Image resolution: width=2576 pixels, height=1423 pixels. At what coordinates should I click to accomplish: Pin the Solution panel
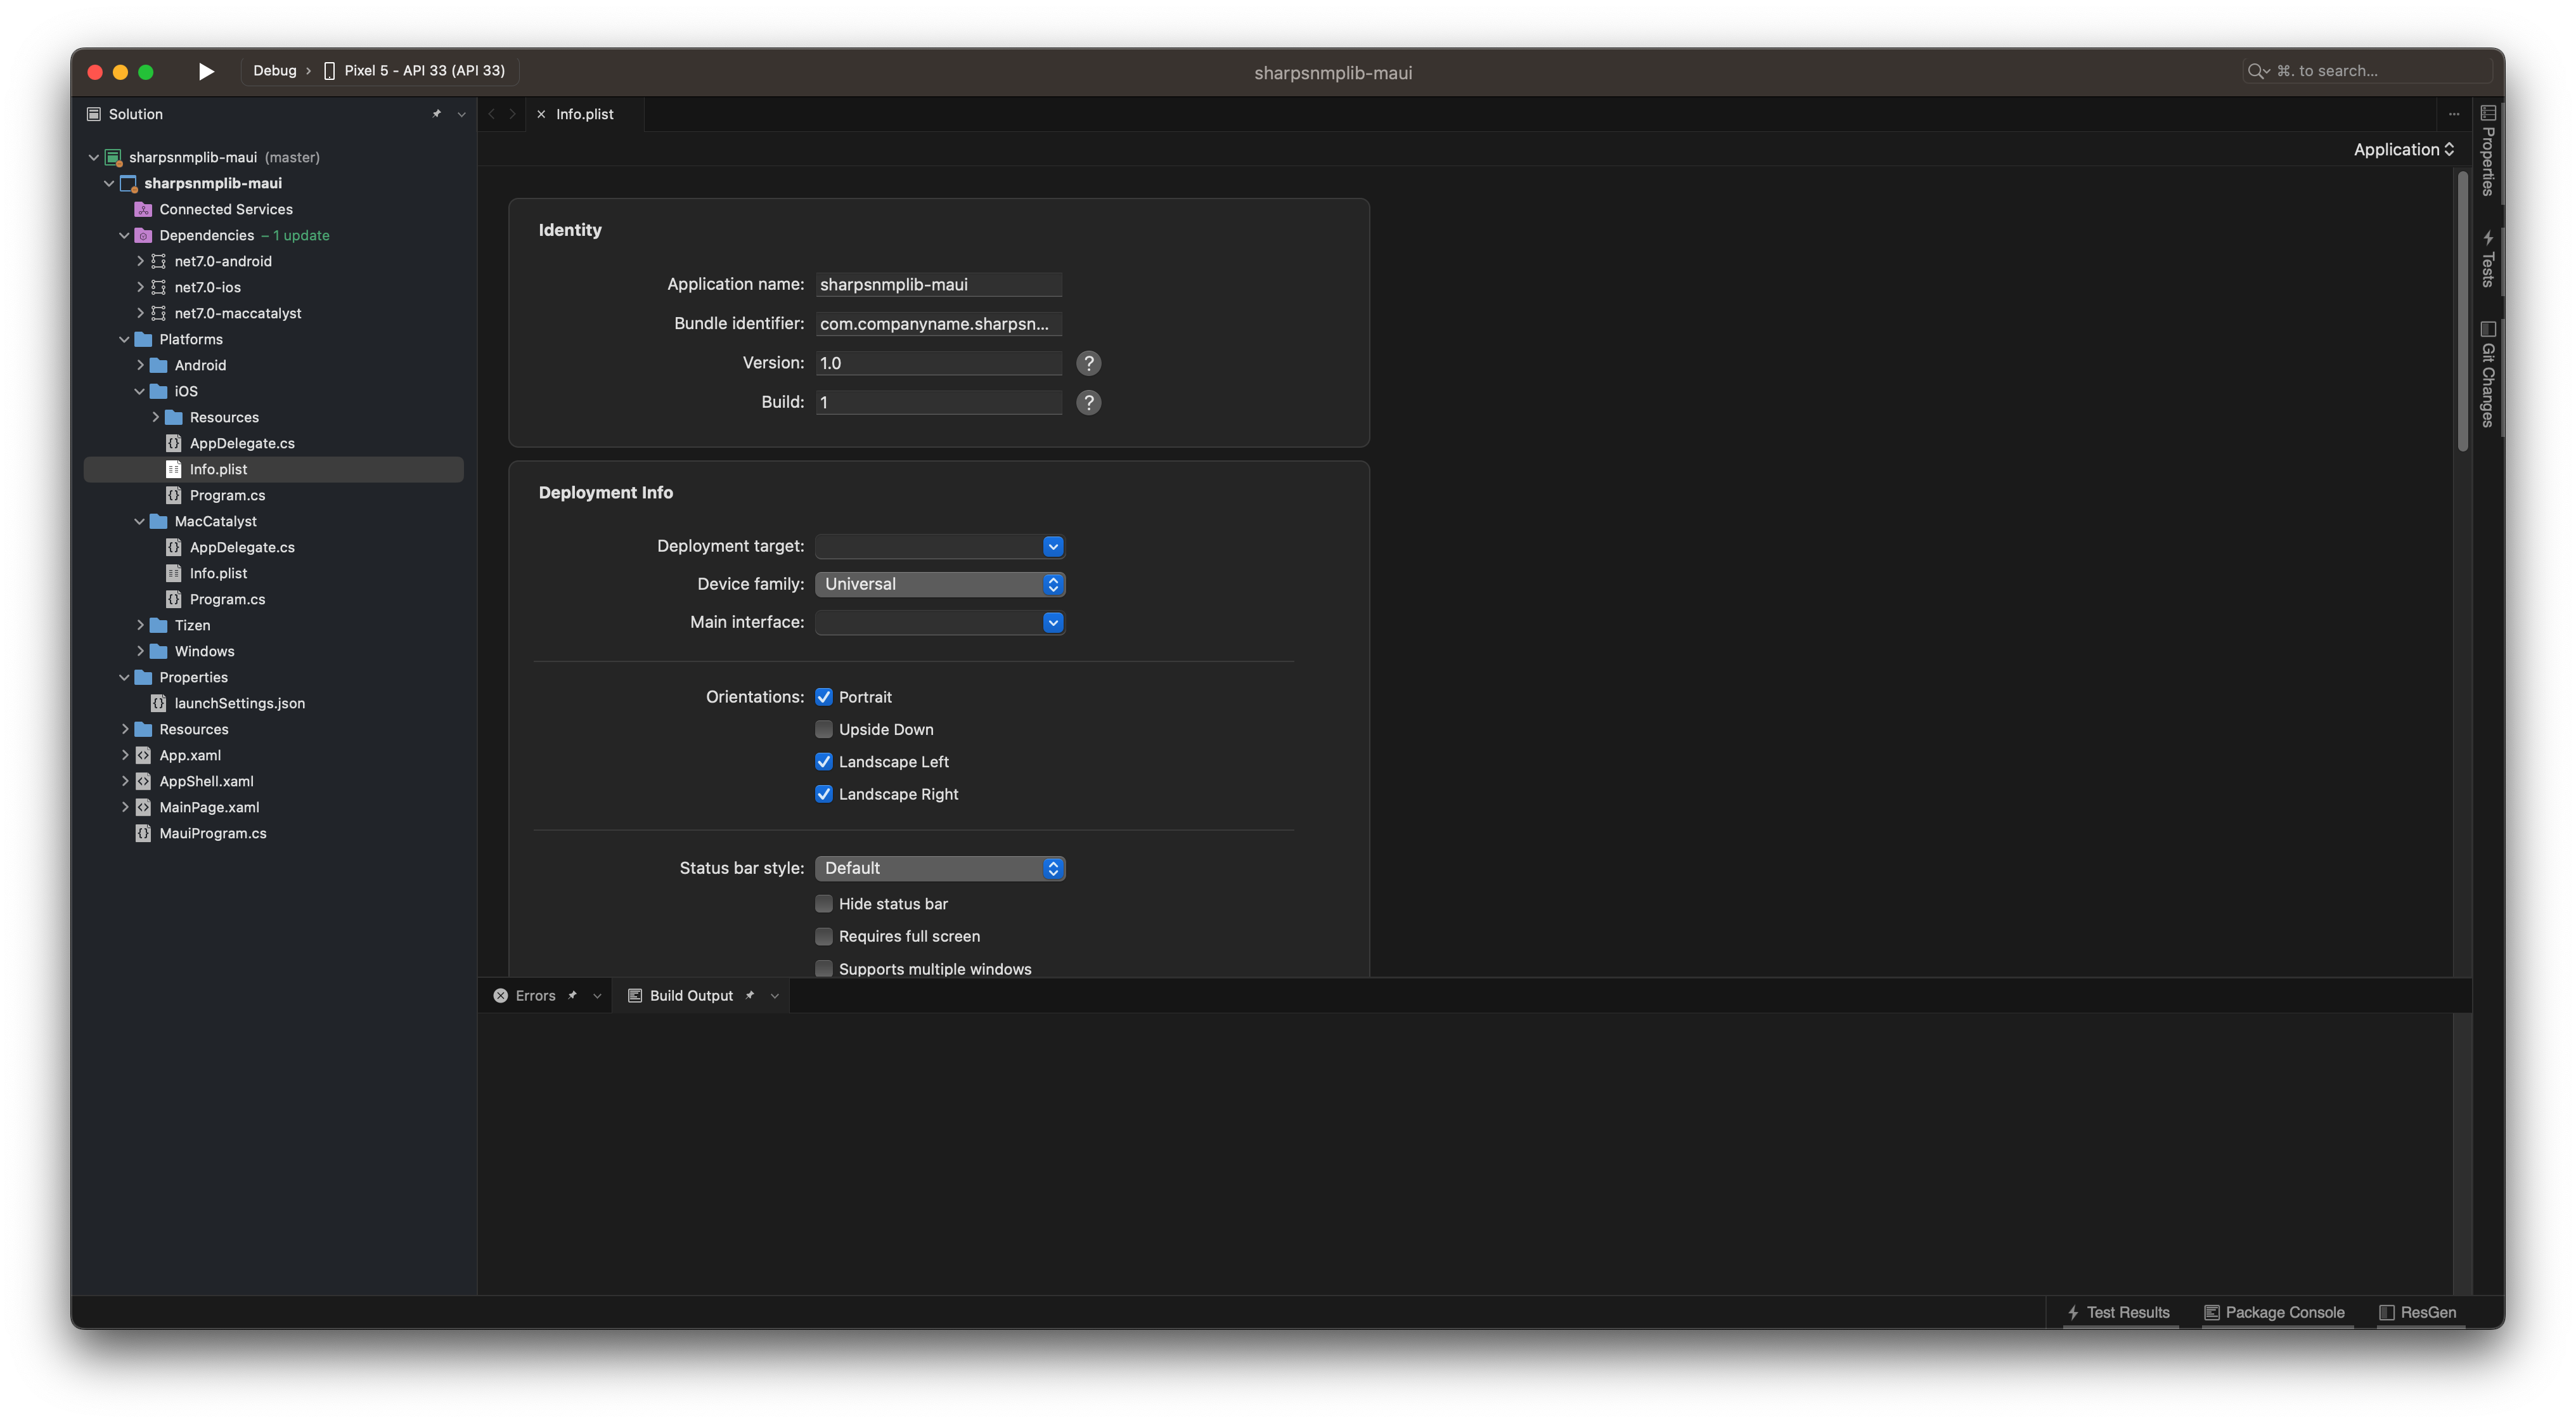[x=436, y=114]
